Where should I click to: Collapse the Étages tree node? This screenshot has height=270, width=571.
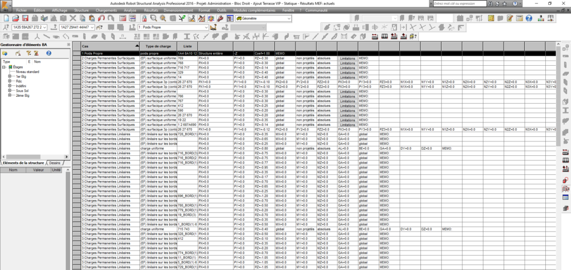click(4, 67)
